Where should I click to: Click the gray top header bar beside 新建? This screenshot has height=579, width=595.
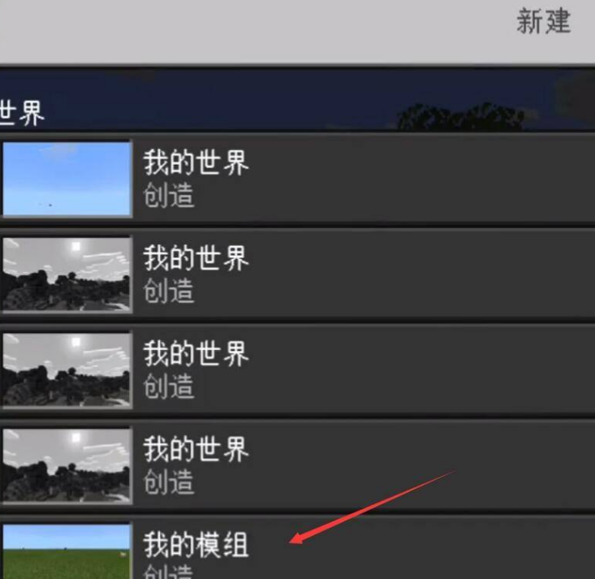click(258, 32)
